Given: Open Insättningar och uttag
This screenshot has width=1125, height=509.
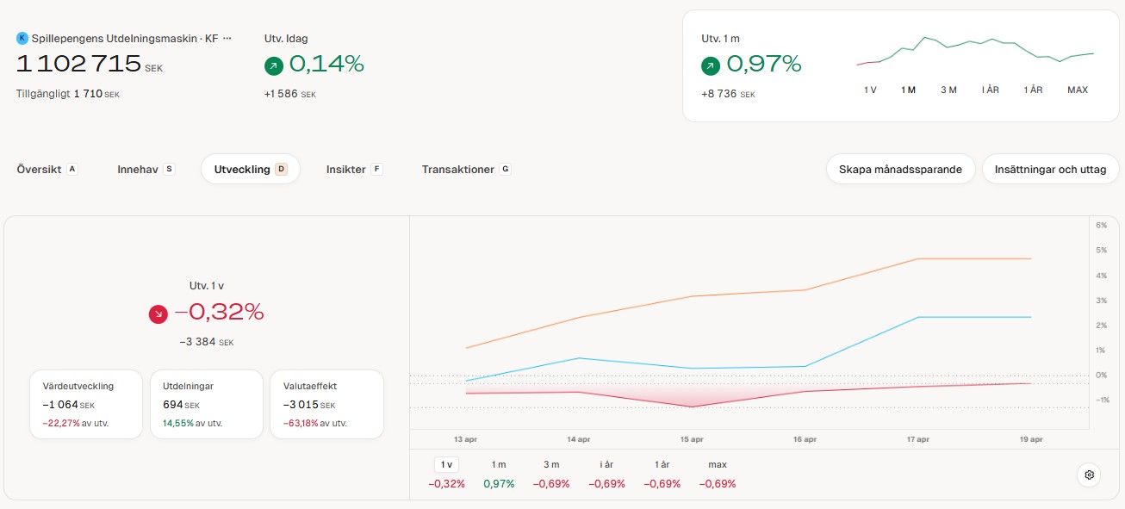Looking at the screenshot, I should (1050, 170).
